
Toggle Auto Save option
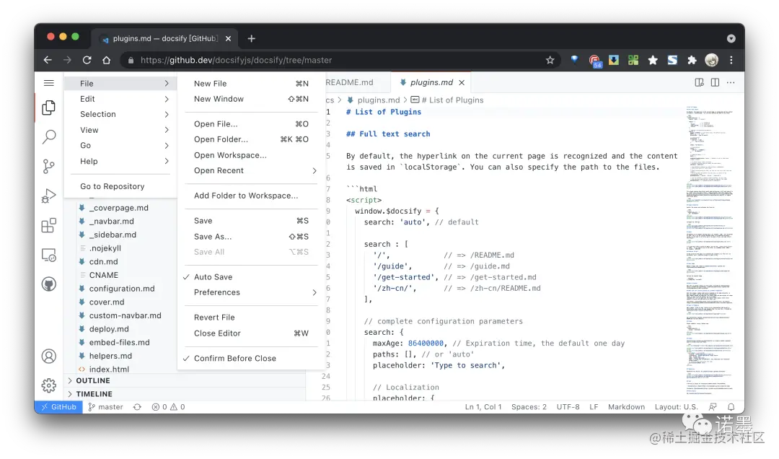(252, 277)
